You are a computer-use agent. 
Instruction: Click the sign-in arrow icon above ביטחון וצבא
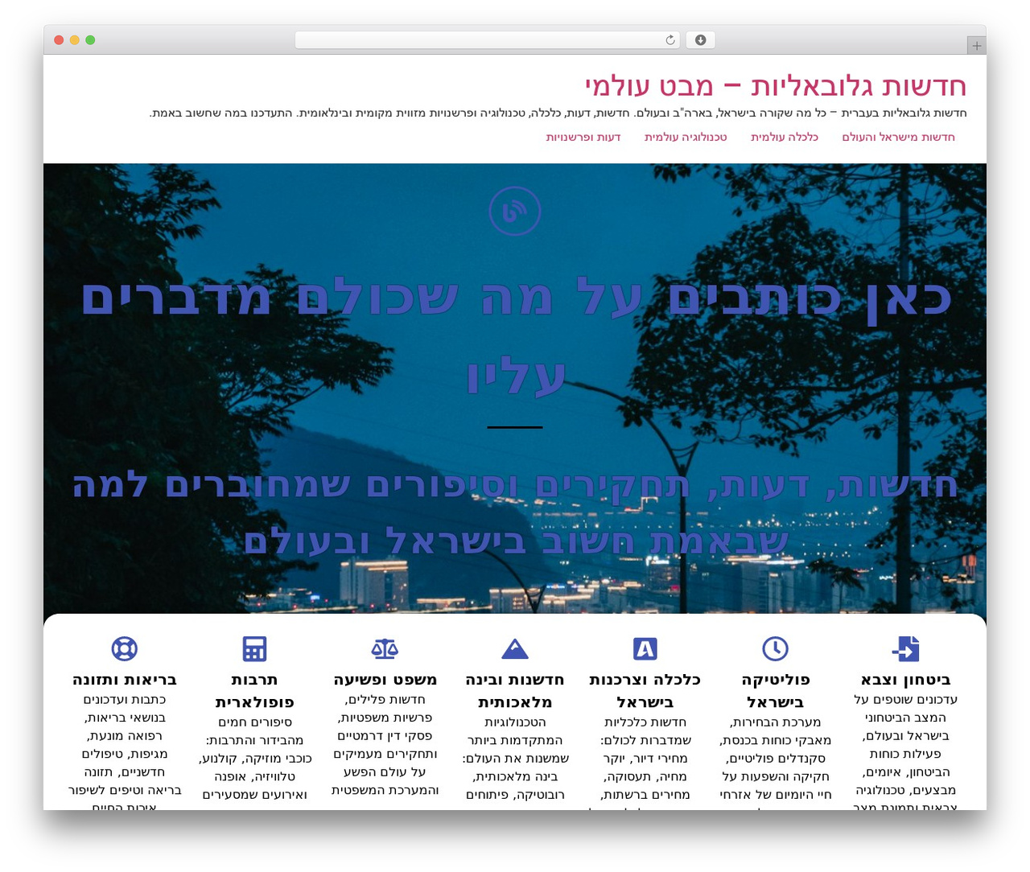[x=905, y=648]
